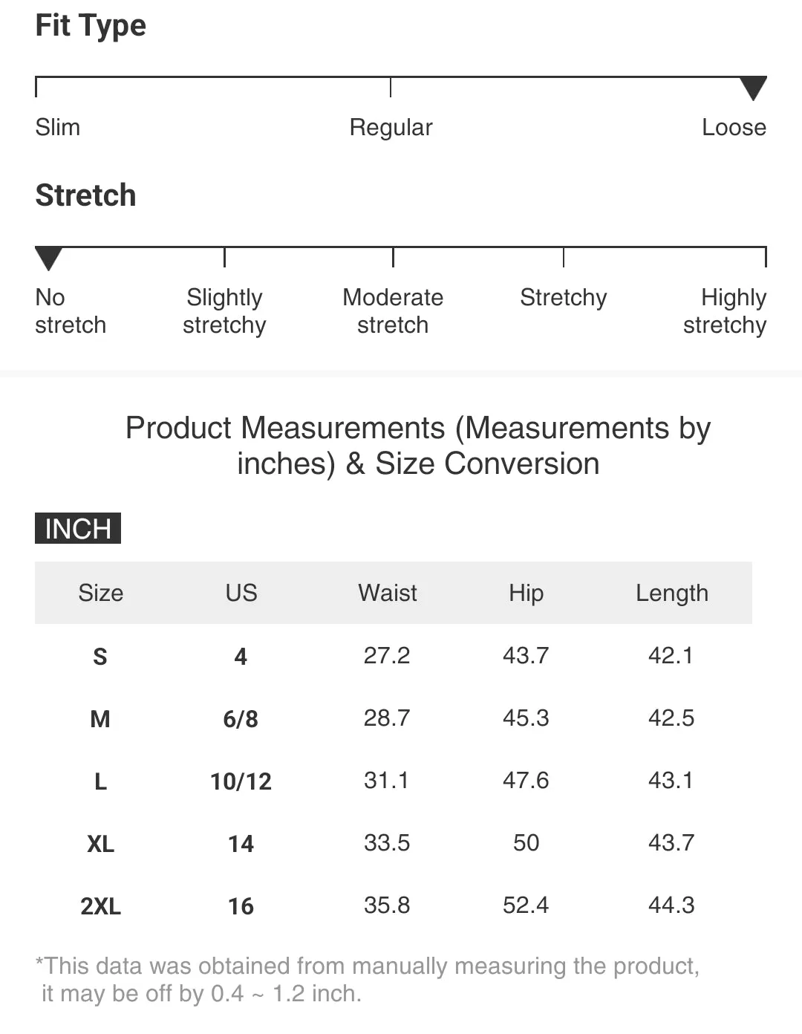Image resolution: width=802 pixels, height=1034 pixels.
Task: Select the 2XL size row label
Action: click(x=100, y=905)
